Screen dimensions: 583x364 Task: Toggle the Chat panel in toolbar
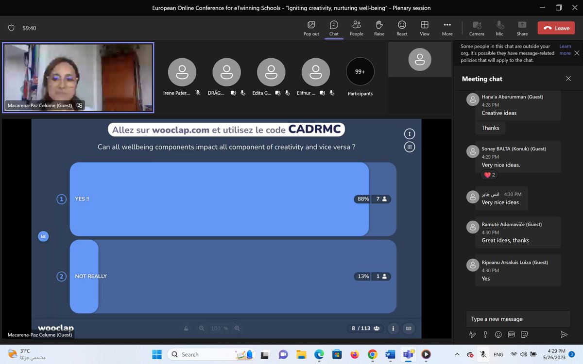[334, 28]
